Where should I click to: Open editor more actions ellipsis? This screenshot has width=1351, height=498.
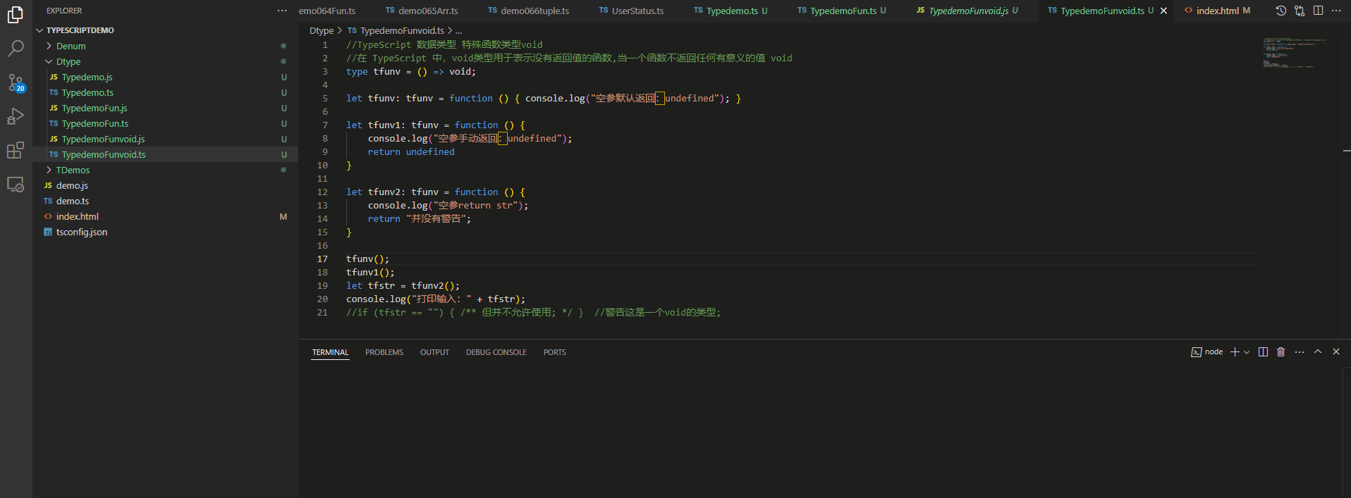tap(1336, 11)
